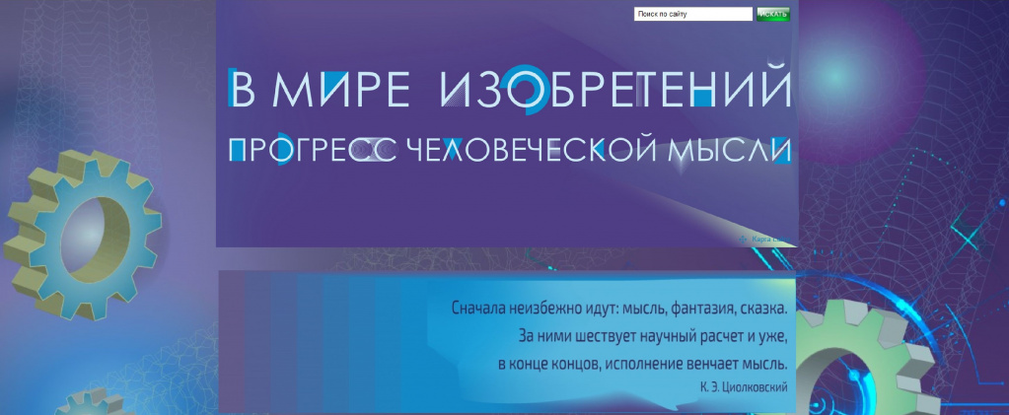Click the line 'За ними шествует научный расчет'
The height and width of the screenshot is (415, 1009).
653,336
